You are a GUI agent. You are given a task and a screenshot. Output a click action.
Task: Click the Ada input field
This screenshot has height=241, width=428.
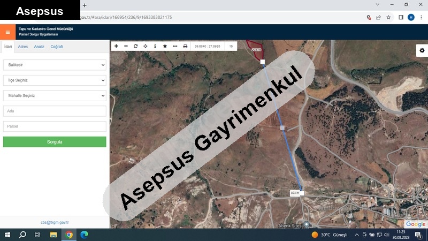[55, 111]
